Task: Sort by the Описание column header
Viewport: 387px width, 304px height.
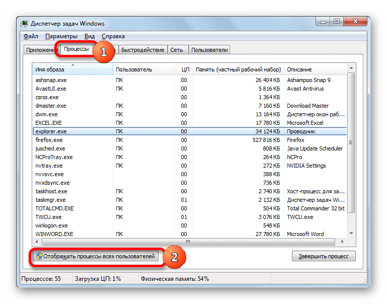Action: pyautogui.click(x=316, y=69)
